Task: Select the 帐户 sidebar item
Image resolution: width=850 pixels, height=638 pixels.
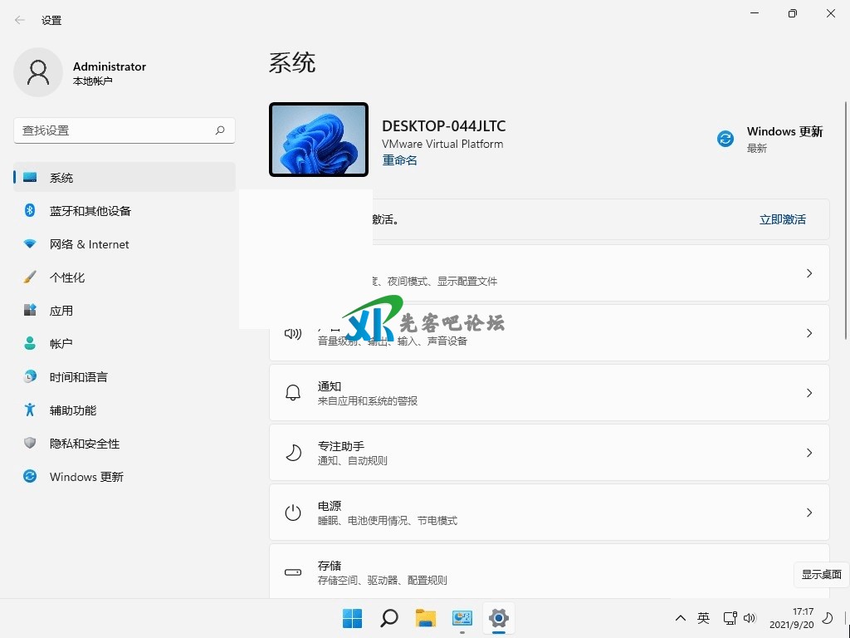Action: (x=61, y=344)
